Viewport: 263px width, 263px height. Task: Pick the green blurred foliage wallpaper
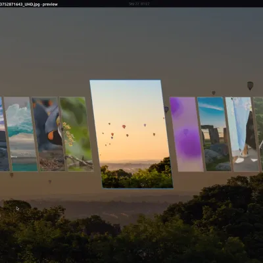click(x=76, y=134)
